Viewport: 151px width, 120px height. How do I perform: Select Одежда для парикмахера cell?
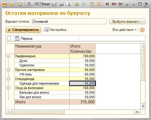tap(42, 83)
